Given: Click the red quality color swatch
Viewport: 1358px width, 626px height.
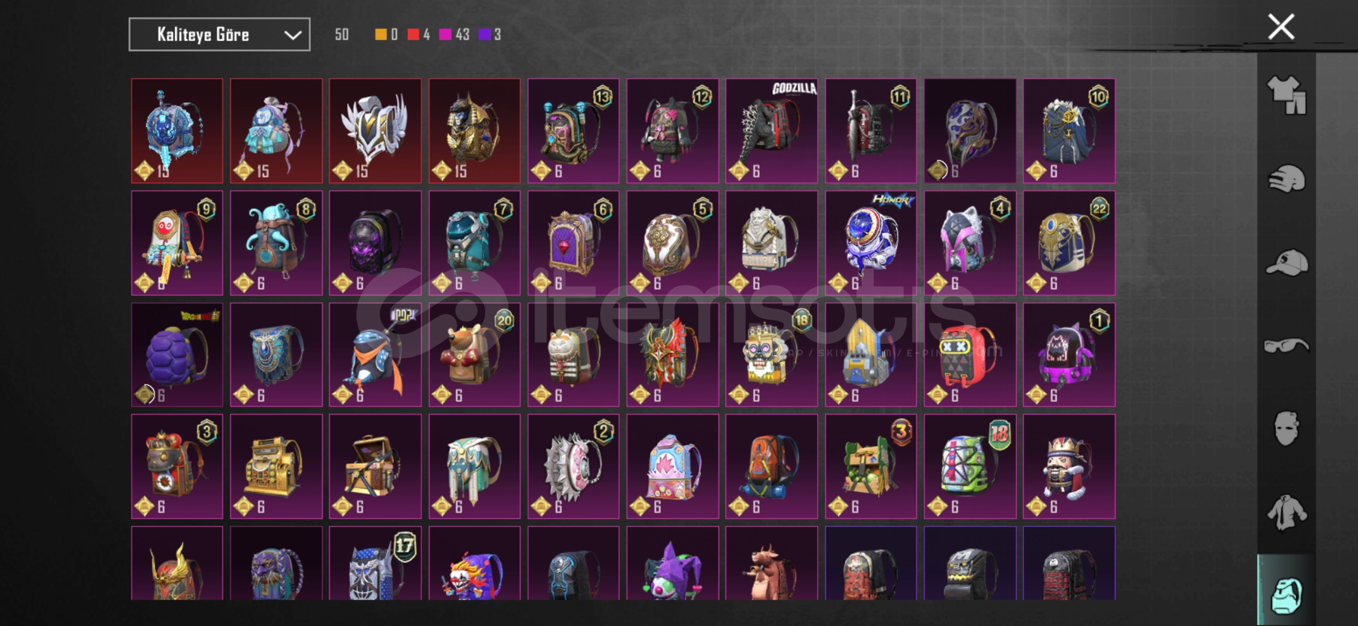Looking at the screenshot, I should coord(413,35).
